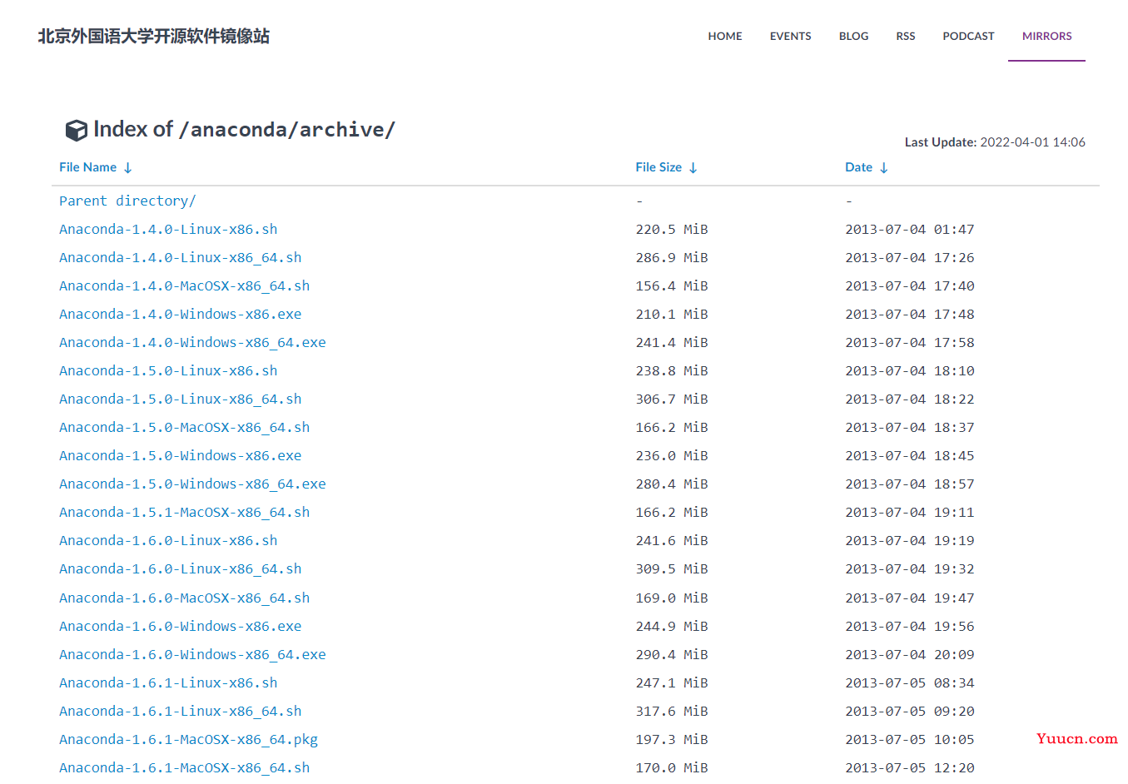1128x784 pixels.
Task: Click the Date sort arrow
Action: click(884, 168)
